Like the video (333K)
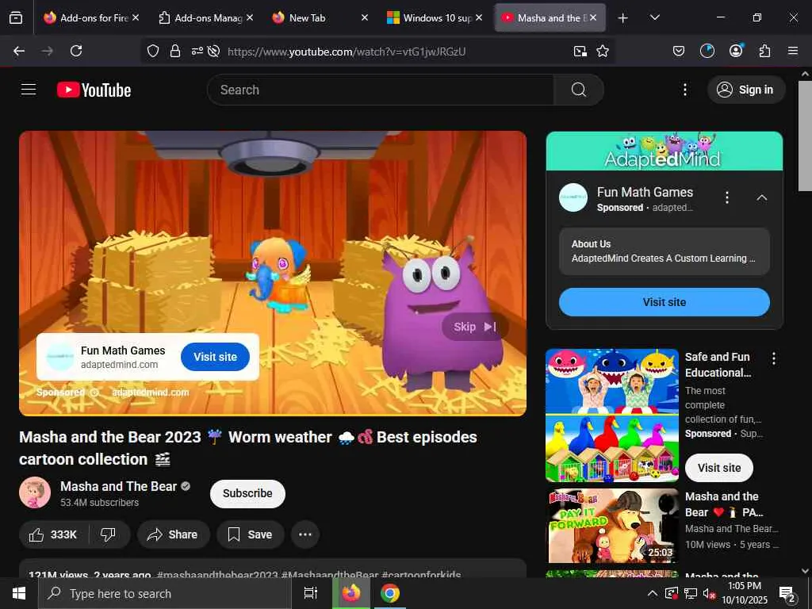Image resolution: width=812 pixels, height=609 pixels. (53, 534)
